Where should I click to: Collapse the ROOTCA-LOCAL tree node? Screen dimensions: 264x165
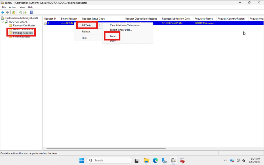tap(3, 22)
